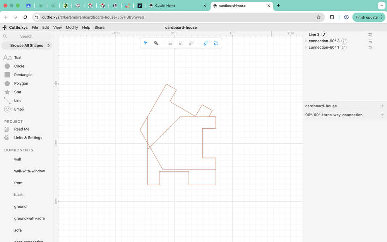Open the browser profile icon
Image resolution: width=387 pixels, height=242 pixels.
[x=346, y=17]
